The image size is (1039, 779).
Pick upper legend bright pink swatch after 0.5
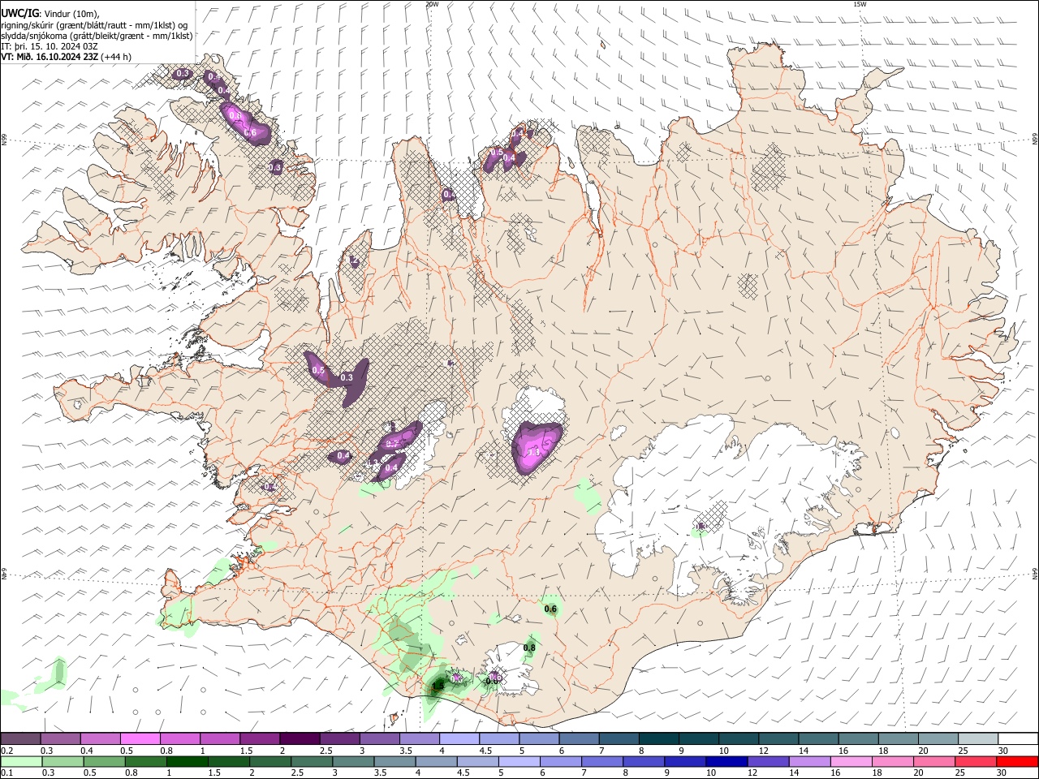point(140,739)
